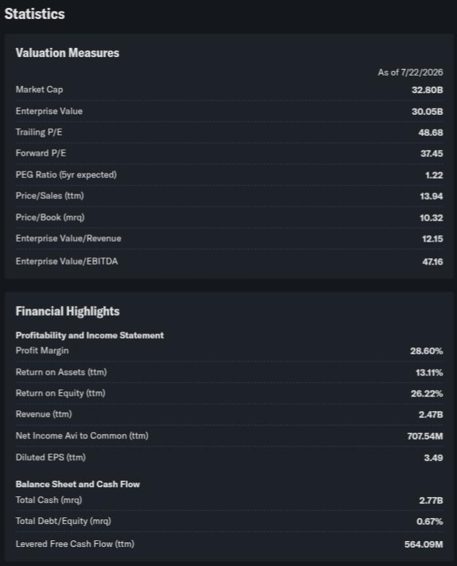Select the Enterprise Value row label
The width and height of the screenshot is (457, 566).
(49, 111)
